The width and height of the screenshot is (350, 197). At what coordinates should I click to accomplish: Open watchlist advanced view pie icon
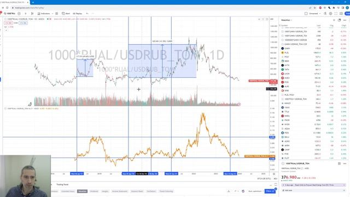pyautogui.click(x=339, y=20)
